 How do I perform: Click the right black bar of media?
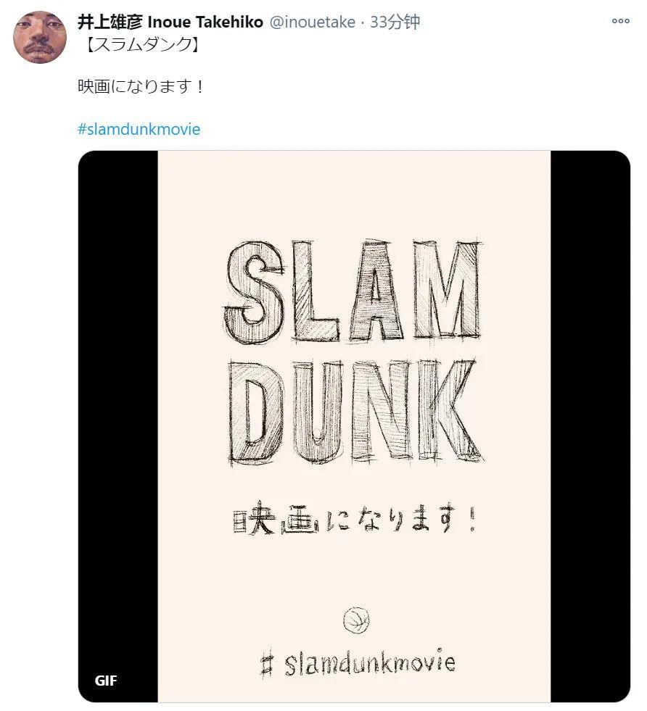pyautogui.click(x=590, y=427)
